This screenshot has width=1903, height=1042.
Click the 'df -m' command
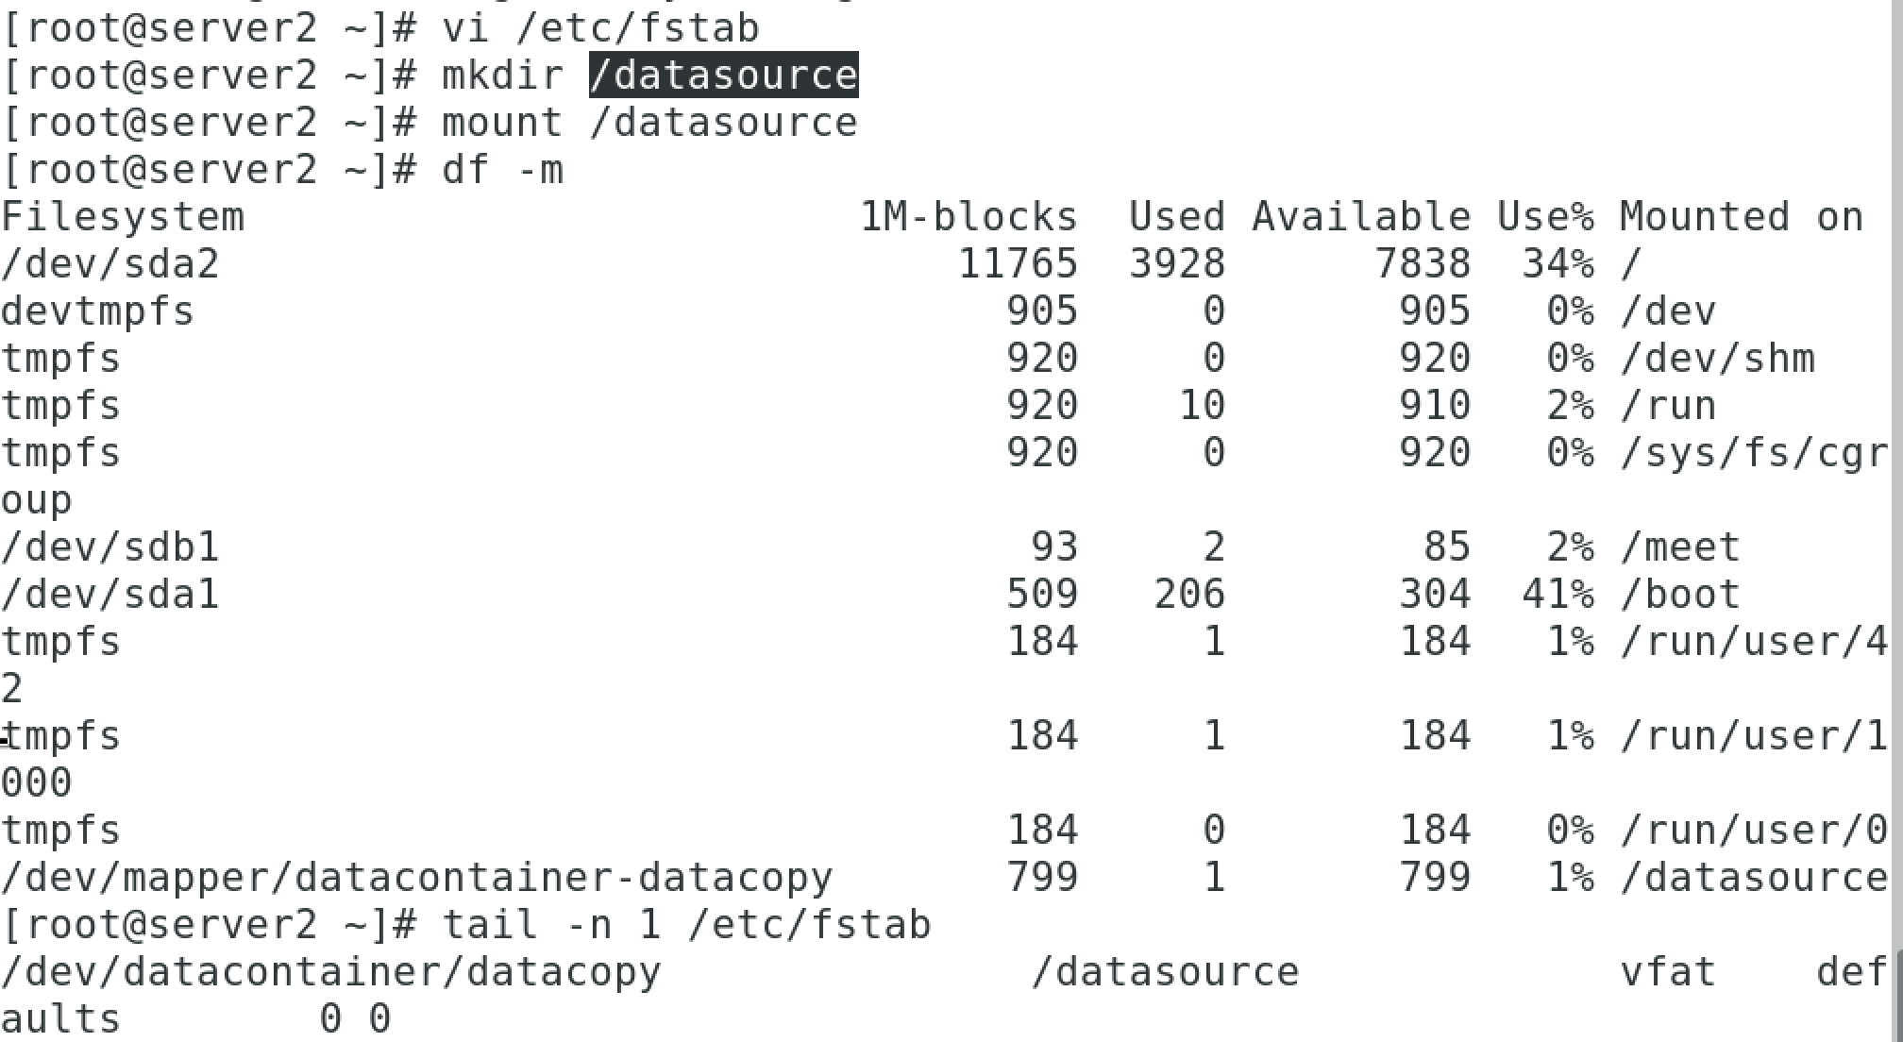tap(502, 170)
